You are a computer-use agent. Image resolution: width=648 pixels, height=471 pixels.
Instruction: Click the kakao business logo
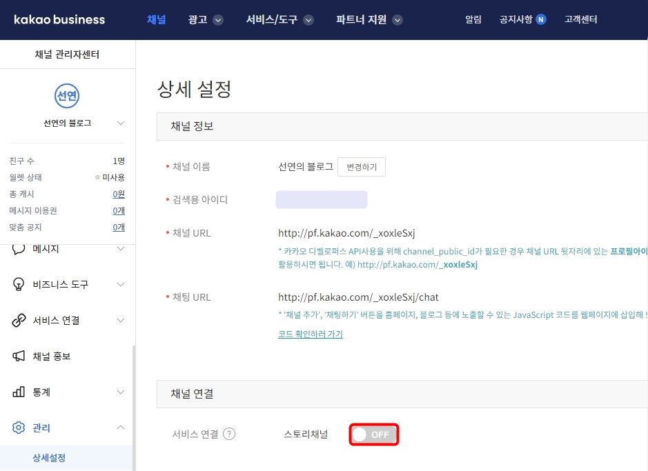tap(59, 19)
